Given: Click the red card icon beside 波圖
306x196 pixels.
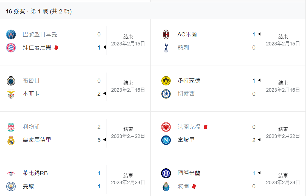Looking at the screenshot, I should (x=194, y=186).
